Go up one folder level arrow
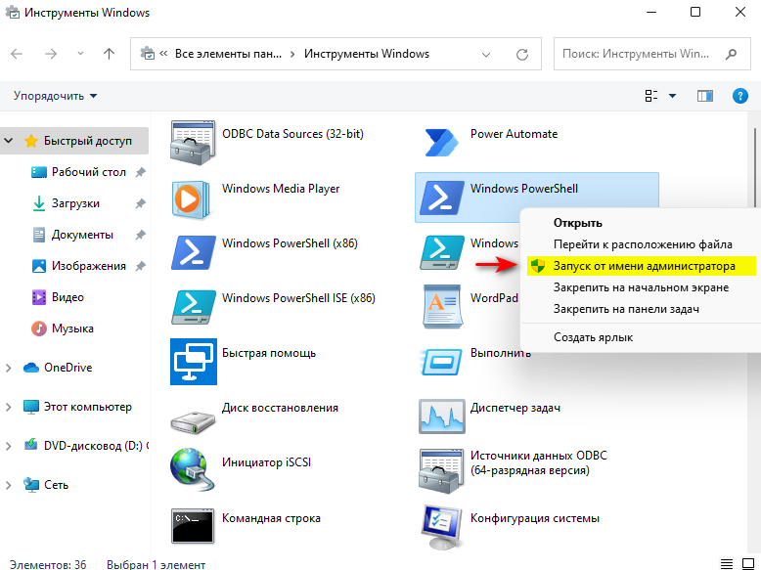Screen dimensions: 761x570 (x=110, y=54)
